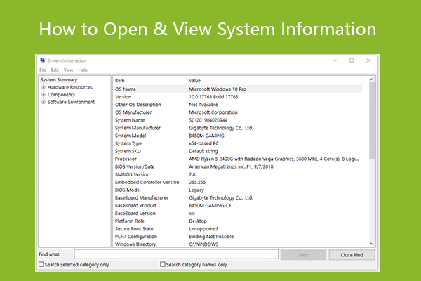Close the System Information window
The width and height of the screenshot is (421, 281).
click(x=368, y=60)
